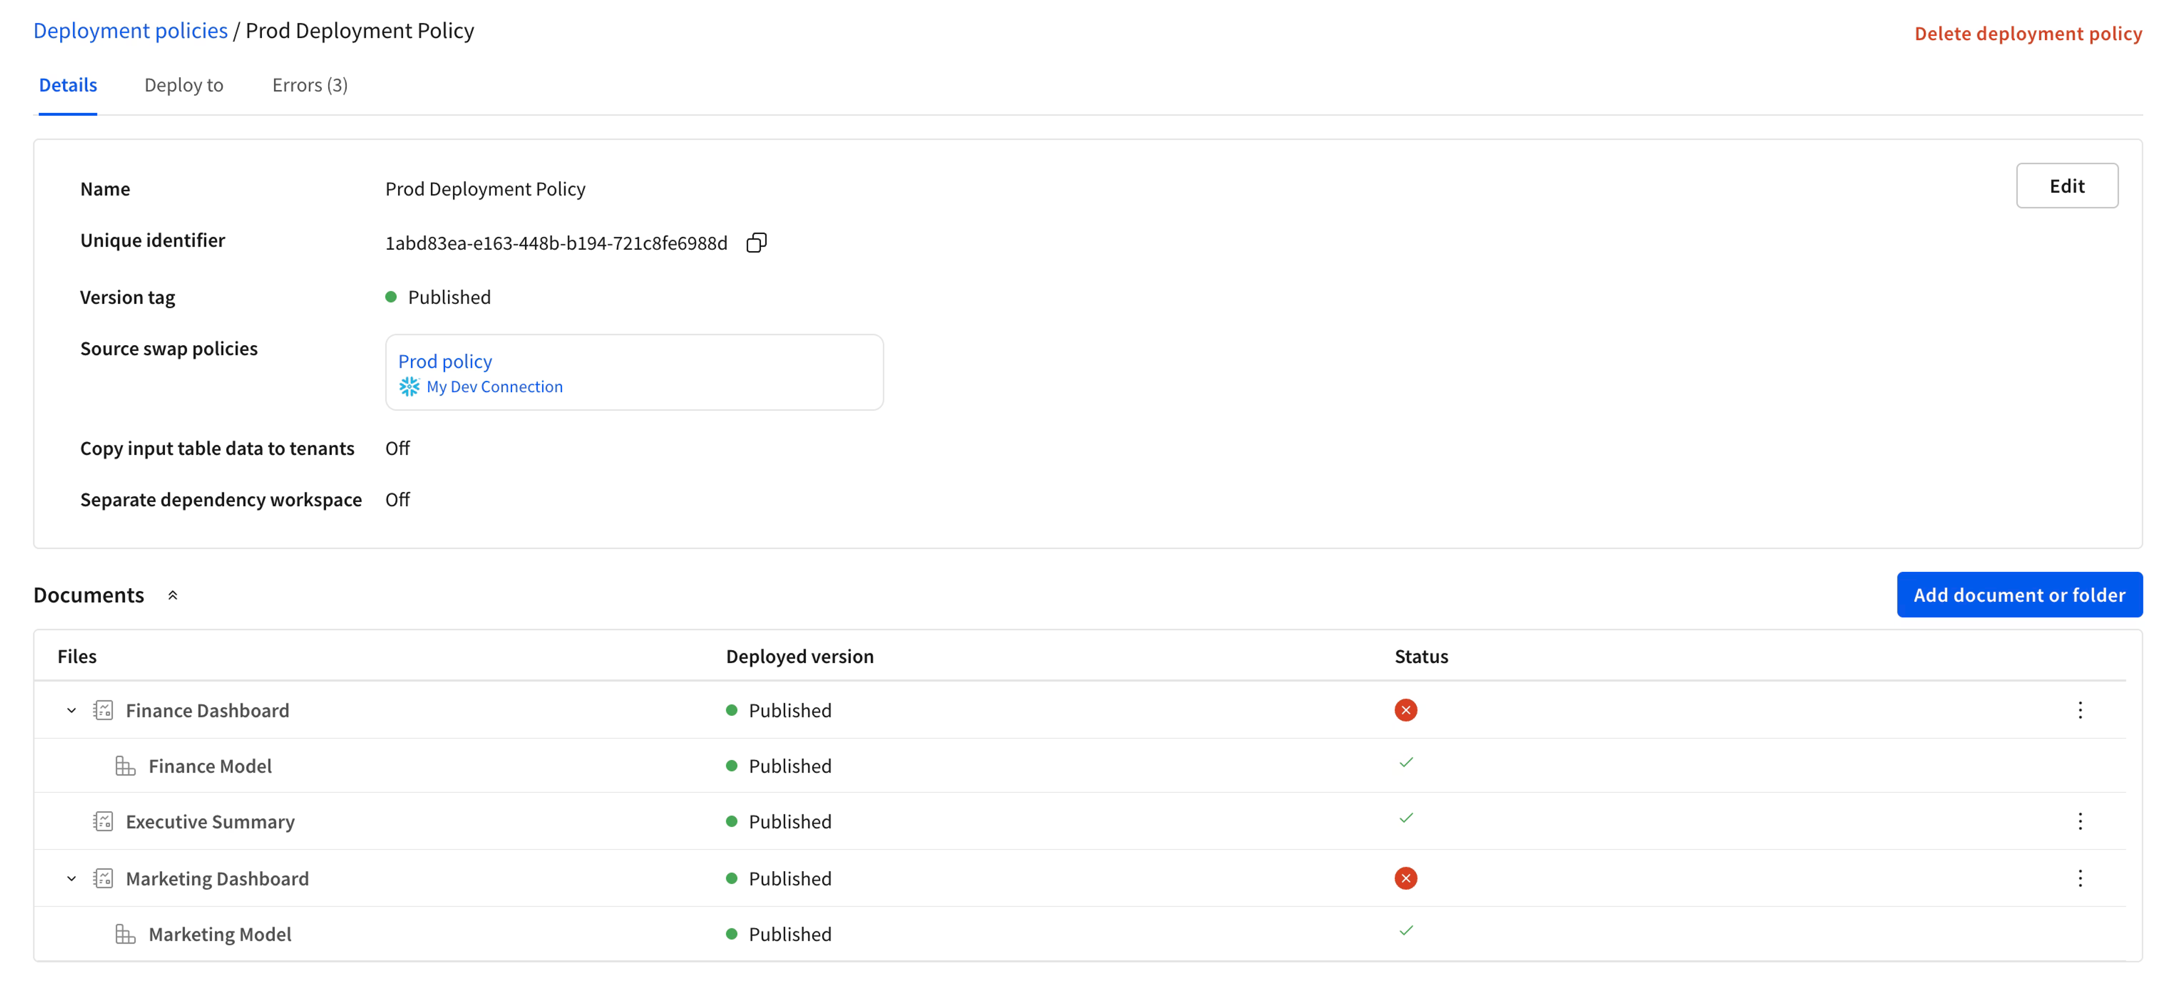Open the Finance Dashboard more options menu

[x=2080, y=710]
